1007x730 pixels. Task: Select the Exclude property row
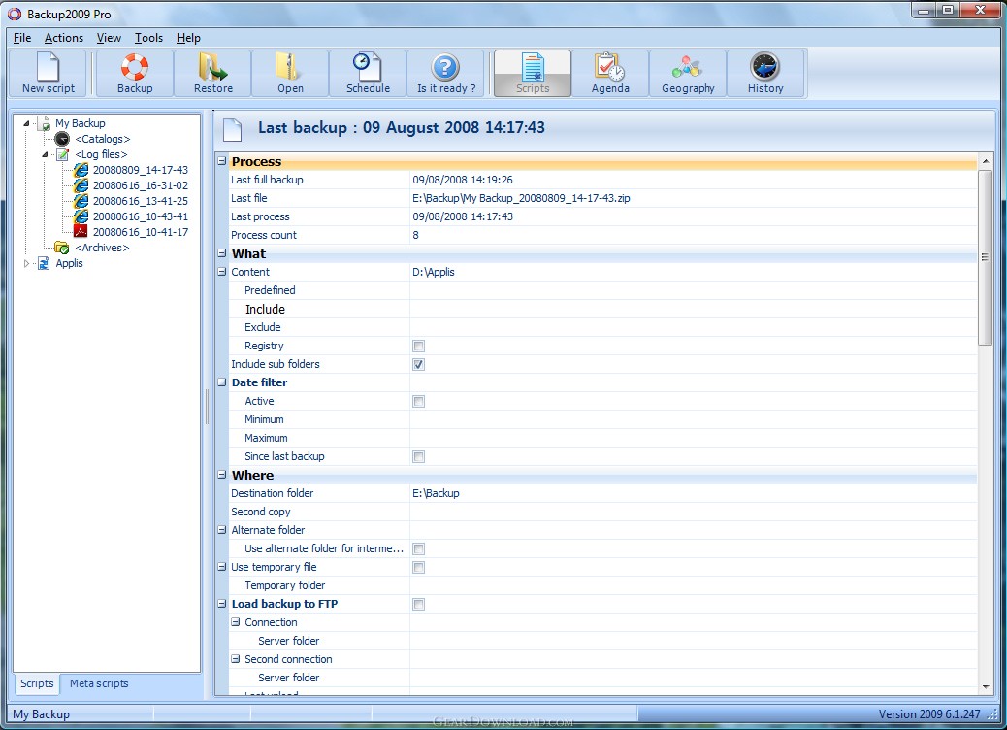pyautogui.click(x=603, y=328)
